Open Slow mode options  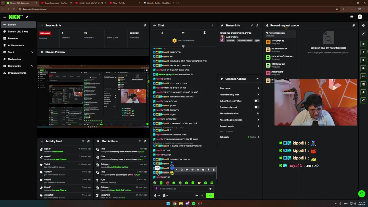(239, 88)
